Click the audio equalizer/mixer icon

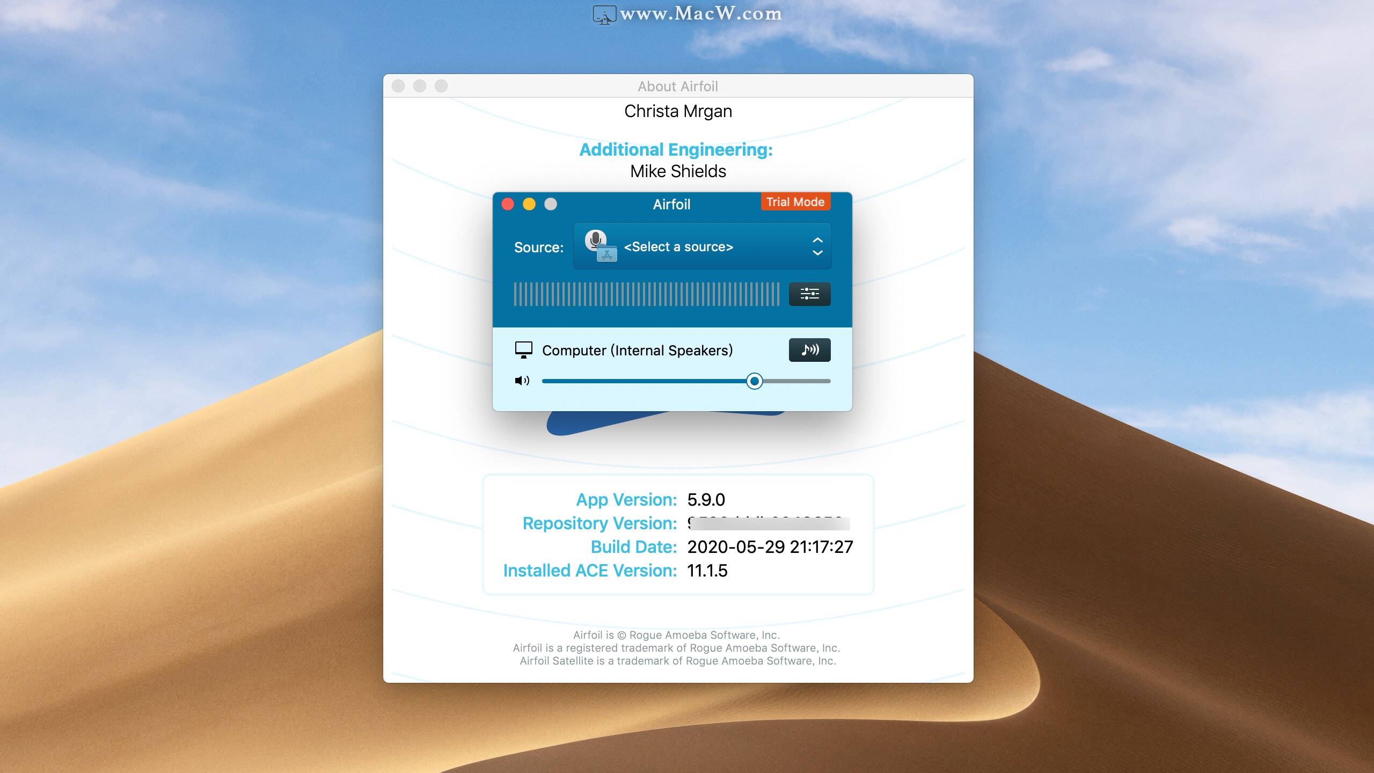809,294
